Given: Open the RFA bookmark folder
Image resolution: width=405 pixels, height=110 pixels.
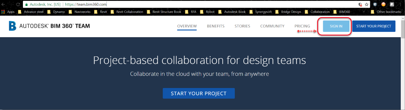Looking at the screenshot, I should [x=191, y=12].
